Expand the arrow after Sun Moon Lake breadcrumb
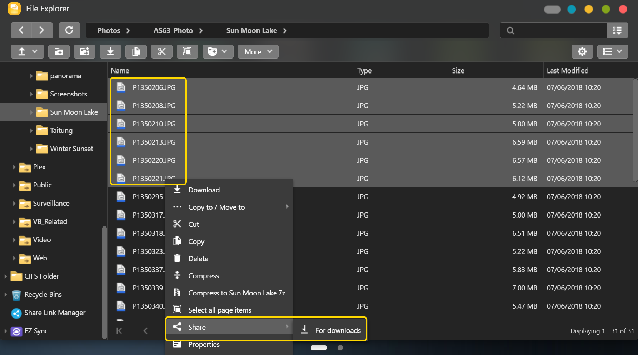Image resolution: width=638 pixels, height=355 pixels. pos(285,30)
